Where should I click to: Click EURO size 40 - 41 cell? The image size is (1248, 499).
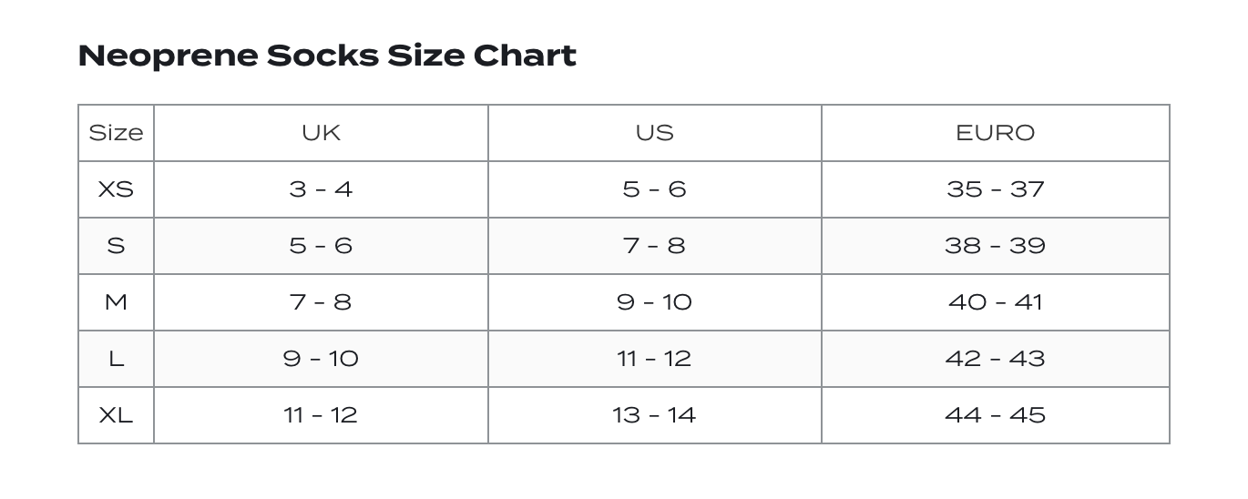pos(995,302)
